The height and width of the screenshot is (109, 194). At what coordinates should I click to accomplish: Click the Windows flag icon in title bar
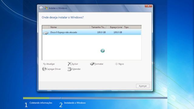[x=46, y=8]
